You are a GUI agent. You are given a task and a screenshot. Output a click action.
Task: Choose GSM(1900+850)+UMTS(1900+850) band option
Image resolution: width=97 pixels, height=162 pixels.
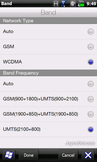tap(48, 114)
